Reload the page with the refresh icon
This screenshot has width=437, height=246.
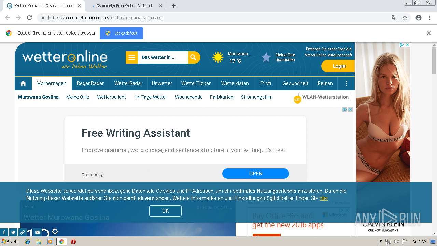pos(29,18)
